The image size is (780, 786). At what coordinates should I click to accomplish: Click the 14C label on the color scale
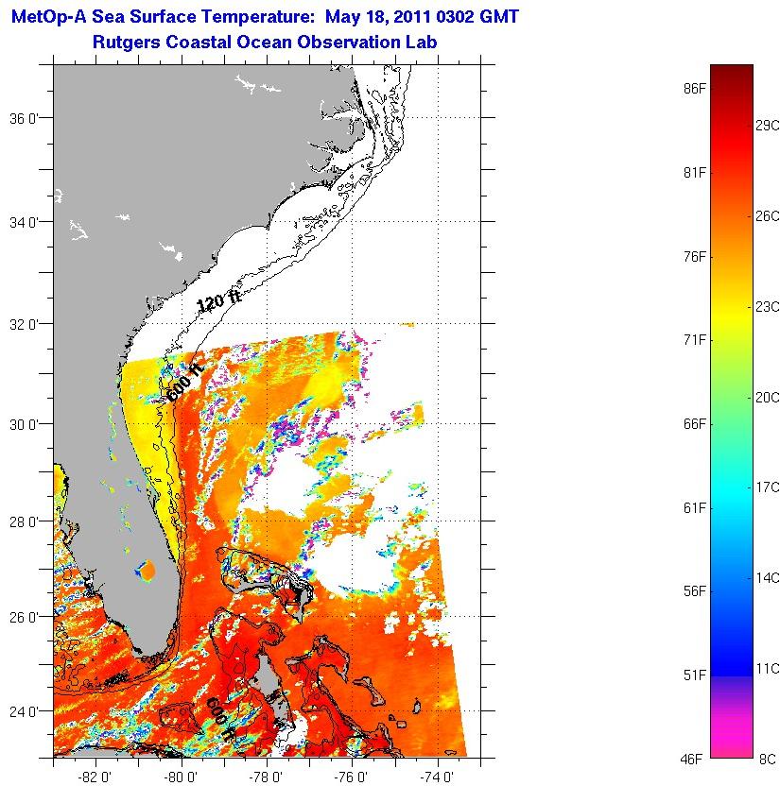pos(768,577)
